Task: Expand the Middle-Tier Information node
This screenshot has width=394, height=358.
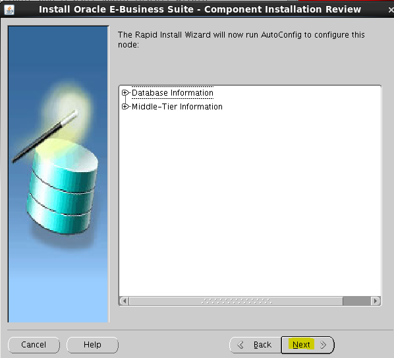Action: [x=125, y=107]
